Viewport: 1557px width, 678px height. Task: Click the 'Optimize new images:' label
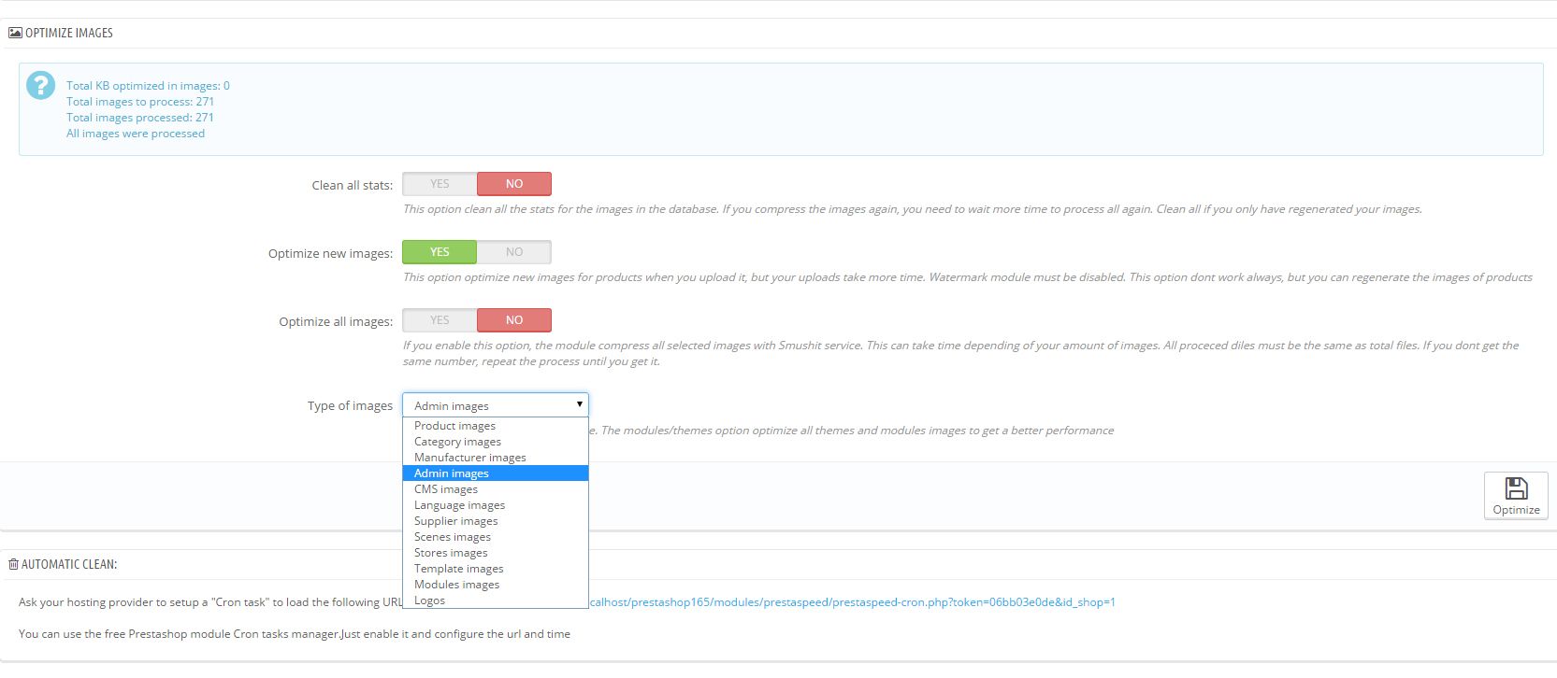331,253
